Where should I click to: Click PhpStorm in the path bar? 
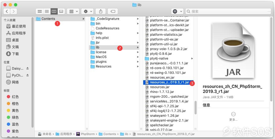tap(85, 134)
